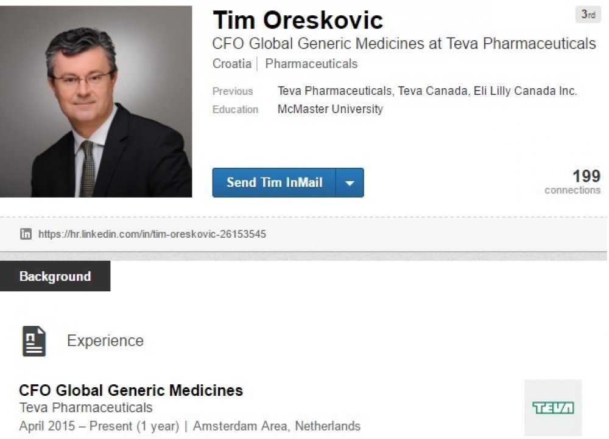The image size is (609, 439).
Task: Open the Teva company logo
Action: point(553,408)
